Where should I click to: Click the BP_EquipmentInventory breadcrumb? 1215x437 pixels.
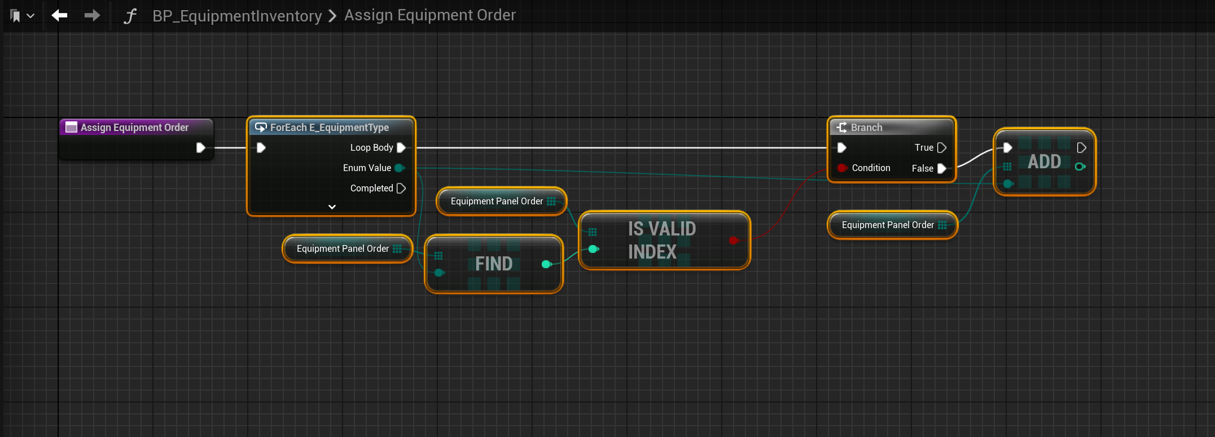pos(236,16)
